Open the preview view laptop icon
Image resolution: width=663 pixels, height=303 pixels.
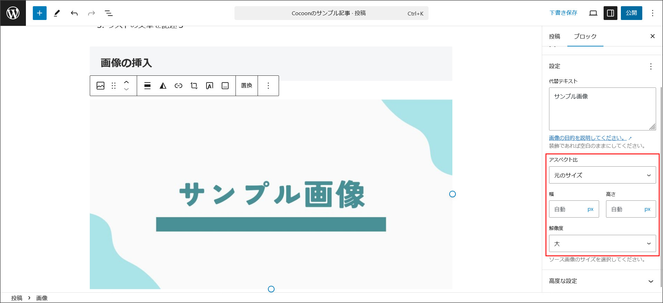coord(593,13)
